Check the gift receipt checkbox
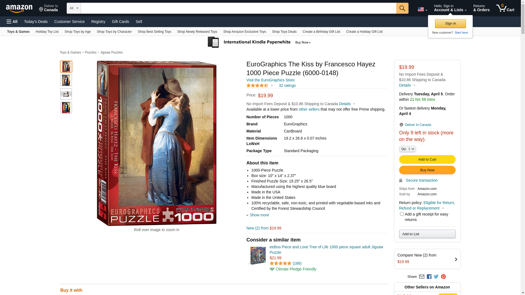This screenshot has height=295, width=525. [401, 214]
